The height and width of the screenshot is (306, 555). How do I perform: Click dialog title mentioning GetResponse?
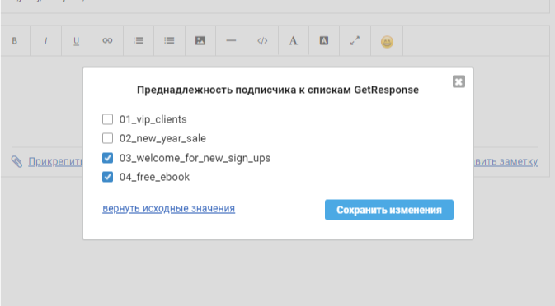pos(278,90)
